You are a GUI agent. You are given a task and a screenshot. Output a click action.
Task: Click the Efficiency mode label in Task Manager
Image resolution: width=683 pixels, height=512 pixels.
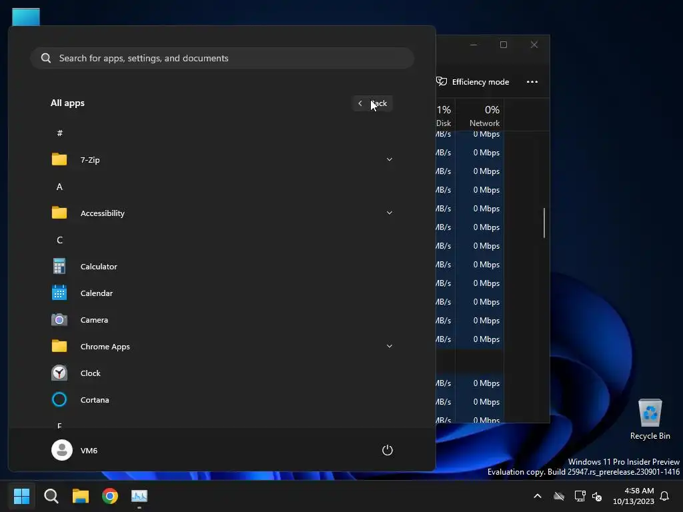(x=480, y=82)
